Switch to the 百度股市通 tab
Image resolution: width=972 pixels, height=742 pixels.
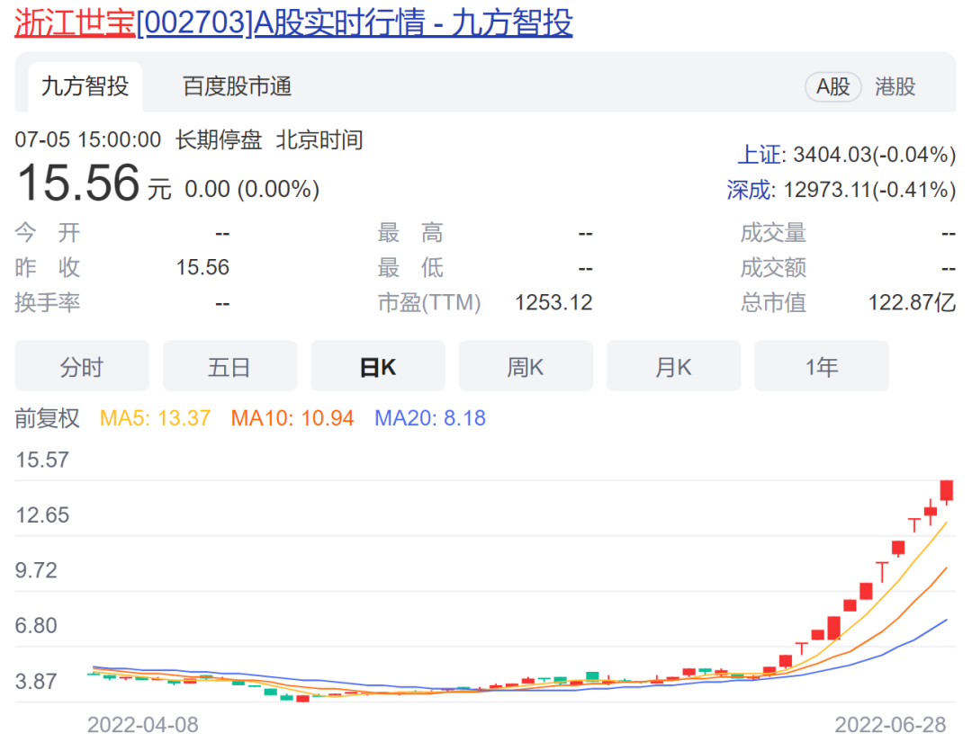(237, 86)
